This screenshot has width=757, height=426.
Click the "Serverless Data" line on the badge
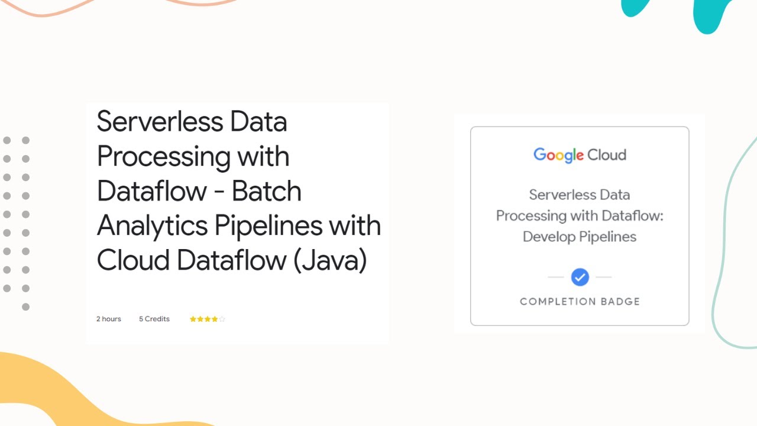580,195
